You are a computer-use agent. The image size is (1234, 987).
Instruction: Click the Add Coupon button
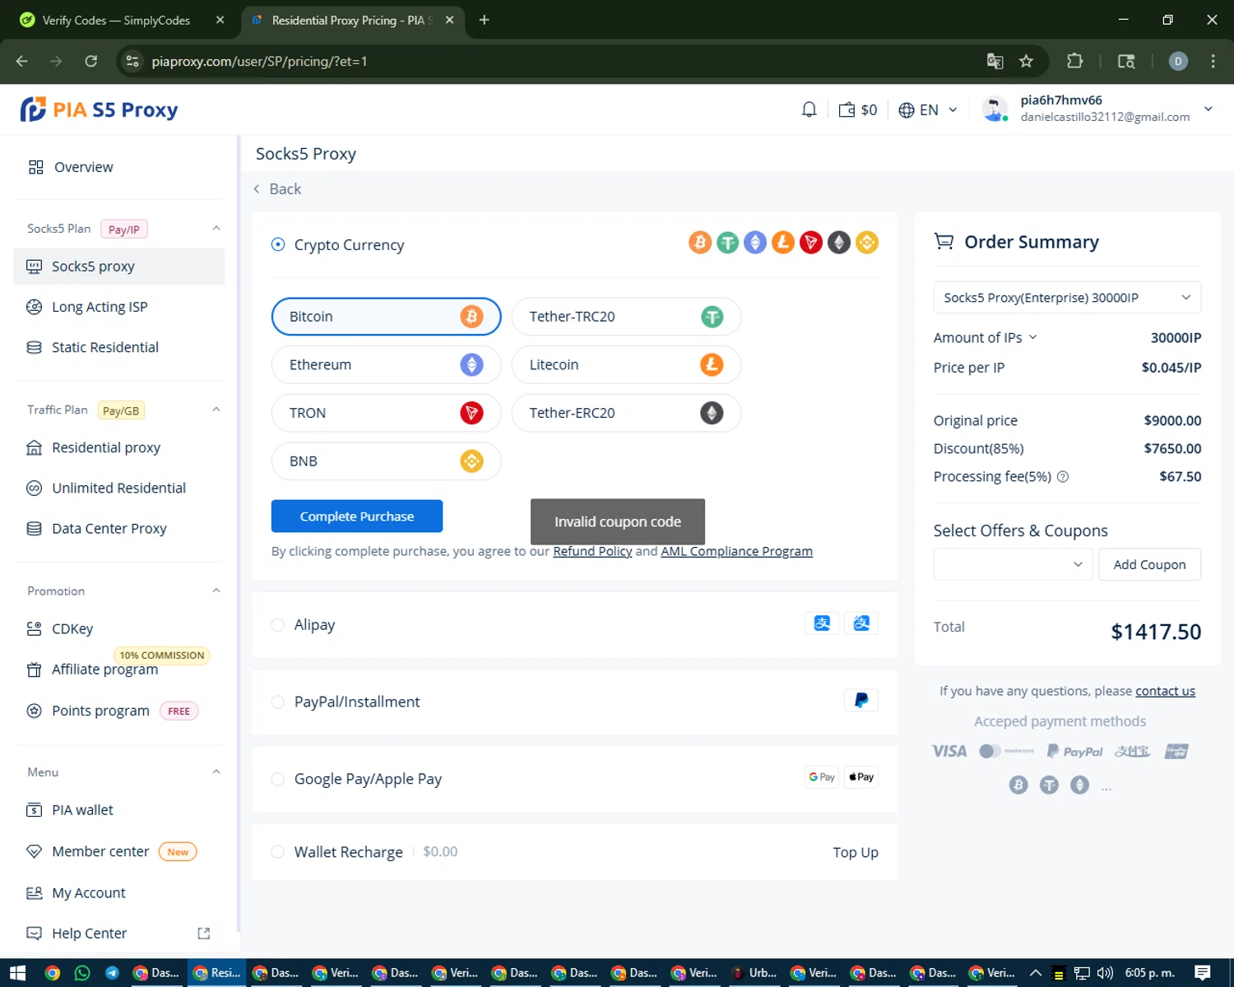[x=1148, y=564]
